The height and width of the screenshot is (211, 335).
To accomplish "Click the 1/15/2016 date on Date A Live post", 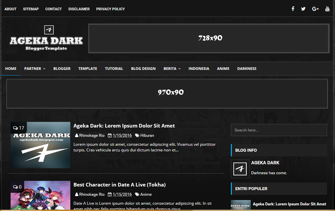I will pyautogui.click(x=122, y=194).
